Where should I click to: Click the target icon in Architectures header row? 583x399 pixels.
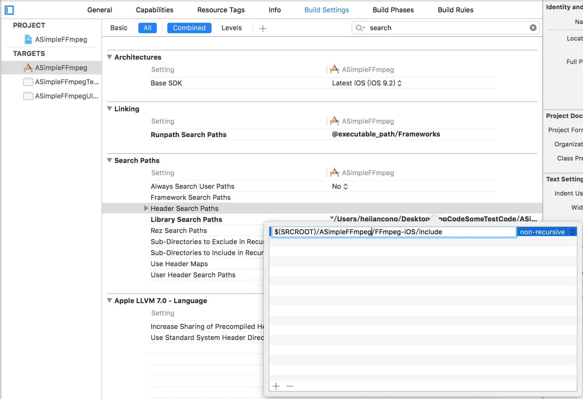334,69
